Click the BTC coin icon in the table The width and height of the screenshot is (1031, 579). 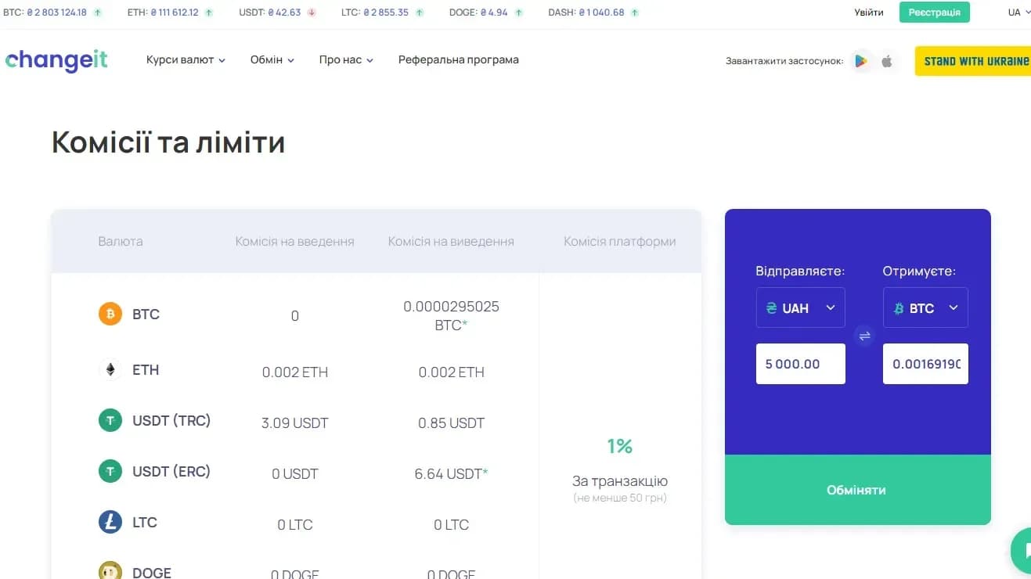(110, 315)
